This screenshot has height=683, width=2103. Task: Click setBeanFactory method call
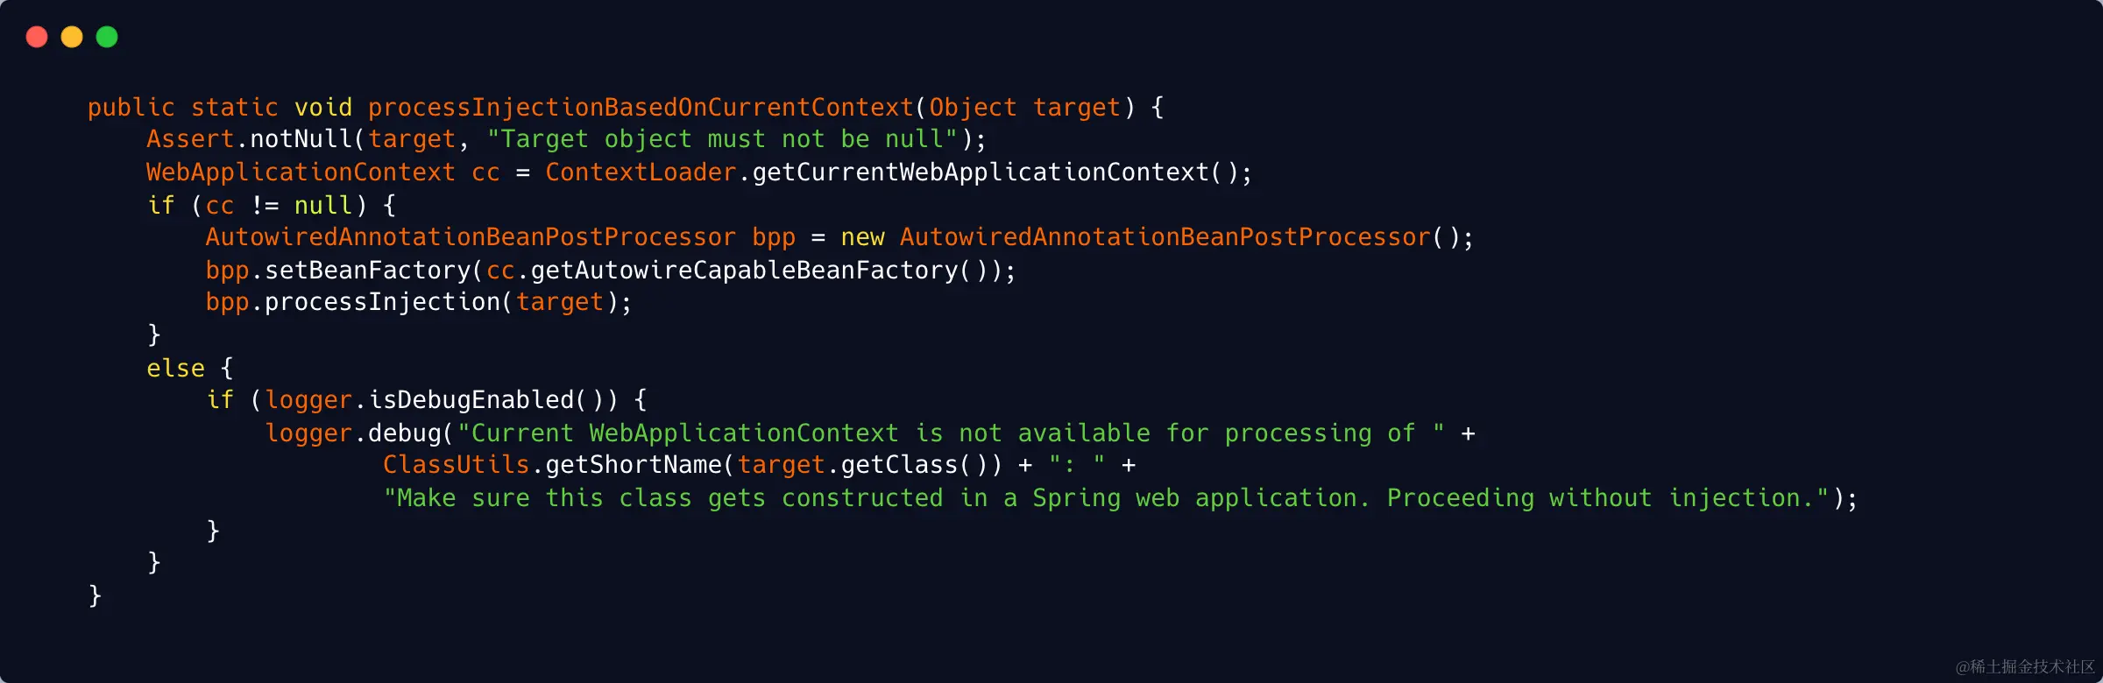pyautogui.click(x=367, y=270)
